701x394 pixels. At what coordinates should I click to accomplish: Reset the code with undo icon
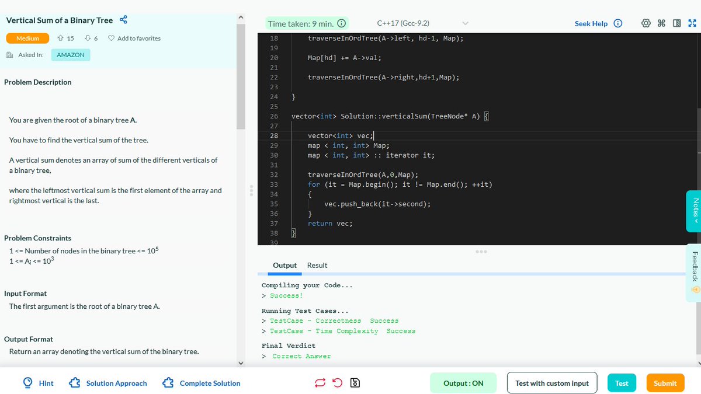click(x=337, y=383)
